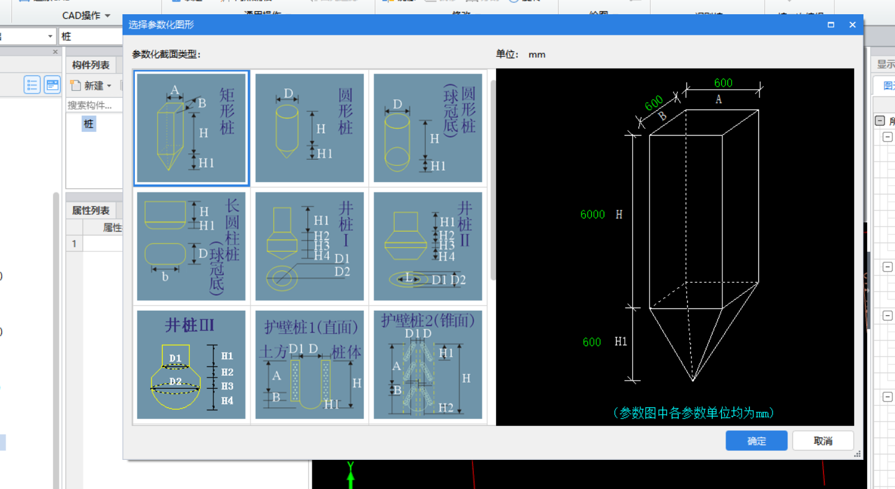This screenshot has height=489, width=895.
Task: Click the 确定 button in the dialog
Action: click(756, 441)
